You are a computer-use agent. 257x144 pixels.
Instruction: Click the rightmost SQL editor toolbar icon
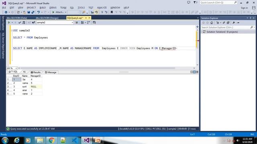(94, 22)
